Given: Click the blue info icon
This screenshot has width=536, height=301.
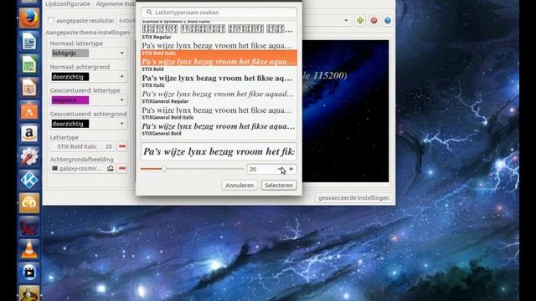Looking at the screenshot, I should [387, 20].
